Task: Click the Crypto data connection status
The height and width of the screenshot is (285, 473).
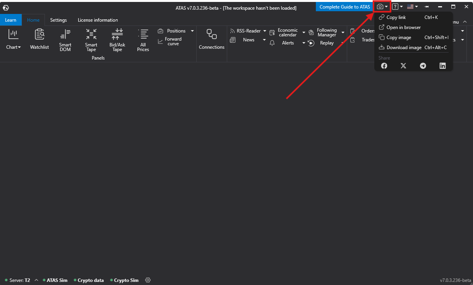Action: click(89, 280)
